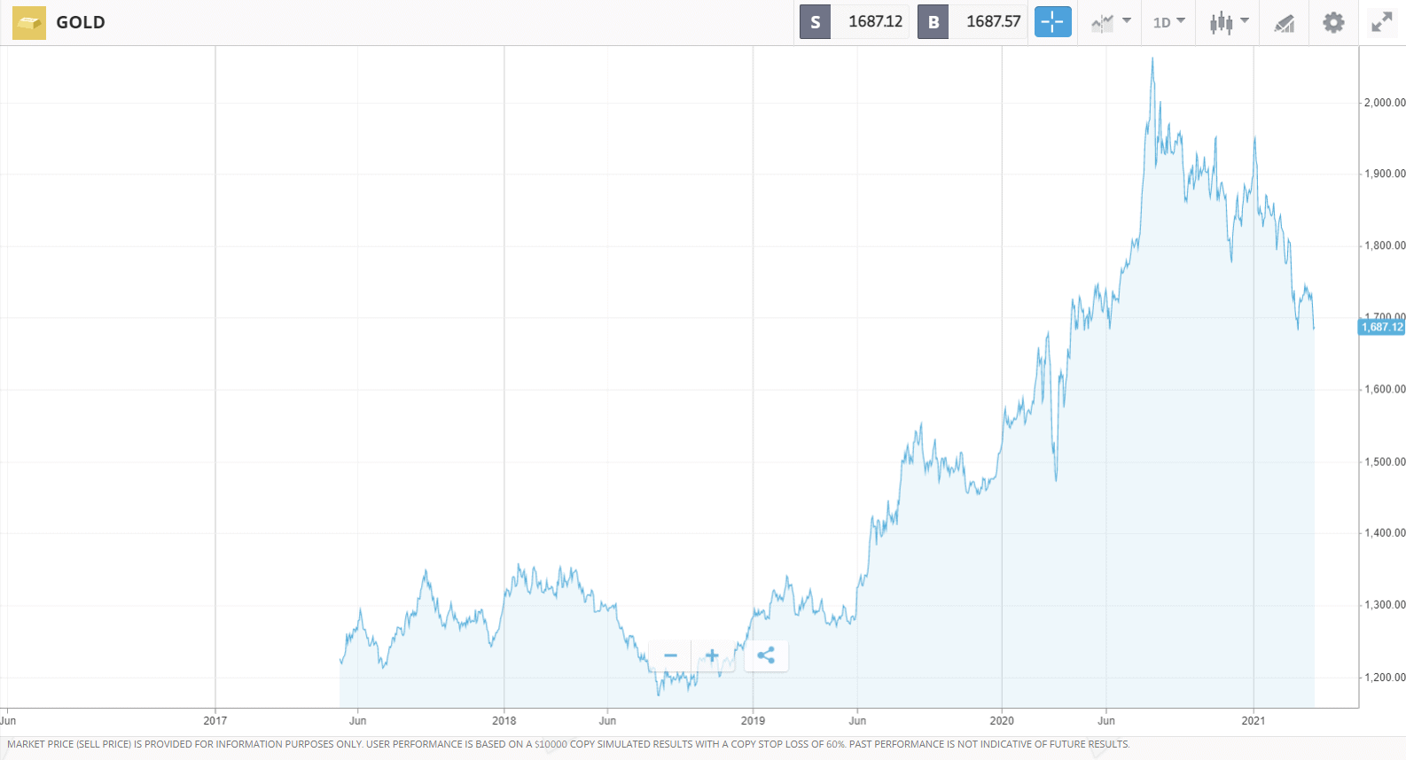The width and height of the screenshot is (1406, 760).
Task: Zoom in with the plus button
Action: point(712,655)
